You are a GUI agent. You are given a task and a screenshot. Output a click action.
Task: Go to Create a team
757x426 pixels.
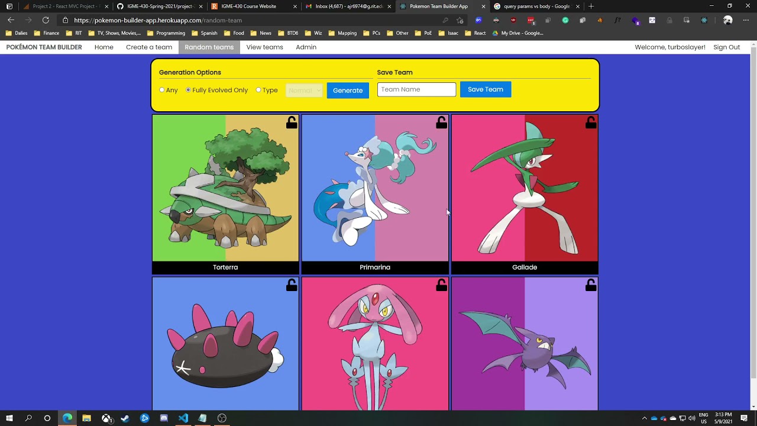point(149,47)
